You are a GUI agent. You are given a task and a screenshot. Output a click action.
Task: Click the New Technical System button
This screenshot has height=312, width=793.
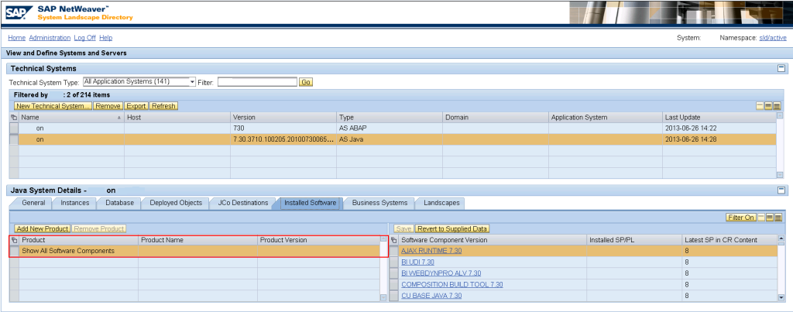click(x=53, y=106)
